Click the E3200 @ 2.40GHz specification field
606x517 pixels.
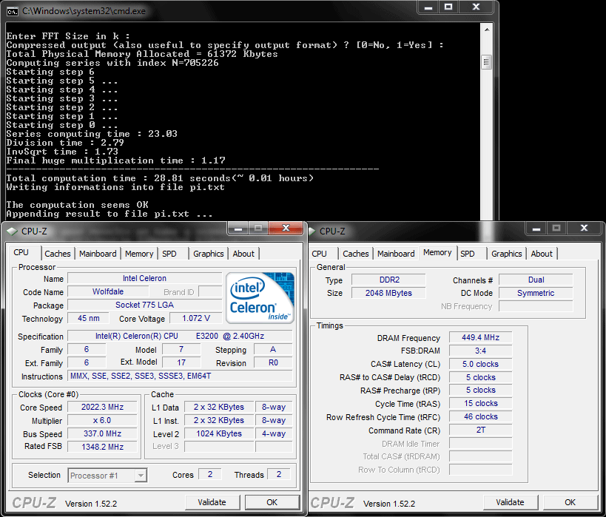[x=180, y=337]
